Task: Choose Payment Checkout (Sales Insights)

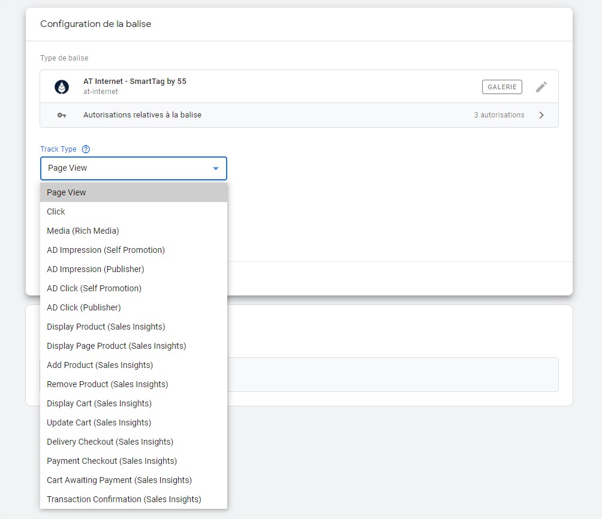Action: pyautogui.click(x=112, y=461)
